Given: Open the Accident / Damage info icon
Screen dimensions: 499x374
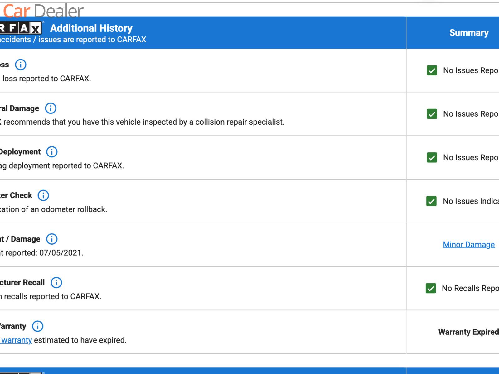Looking at the screenshot, I should [52, 239].
